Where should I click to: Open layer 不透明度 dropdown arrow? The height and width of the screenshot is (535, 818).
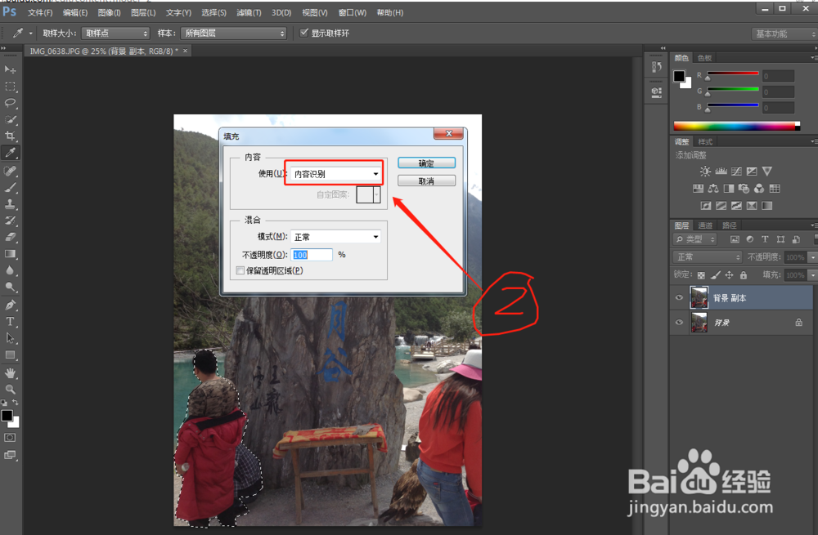(812, 257)
